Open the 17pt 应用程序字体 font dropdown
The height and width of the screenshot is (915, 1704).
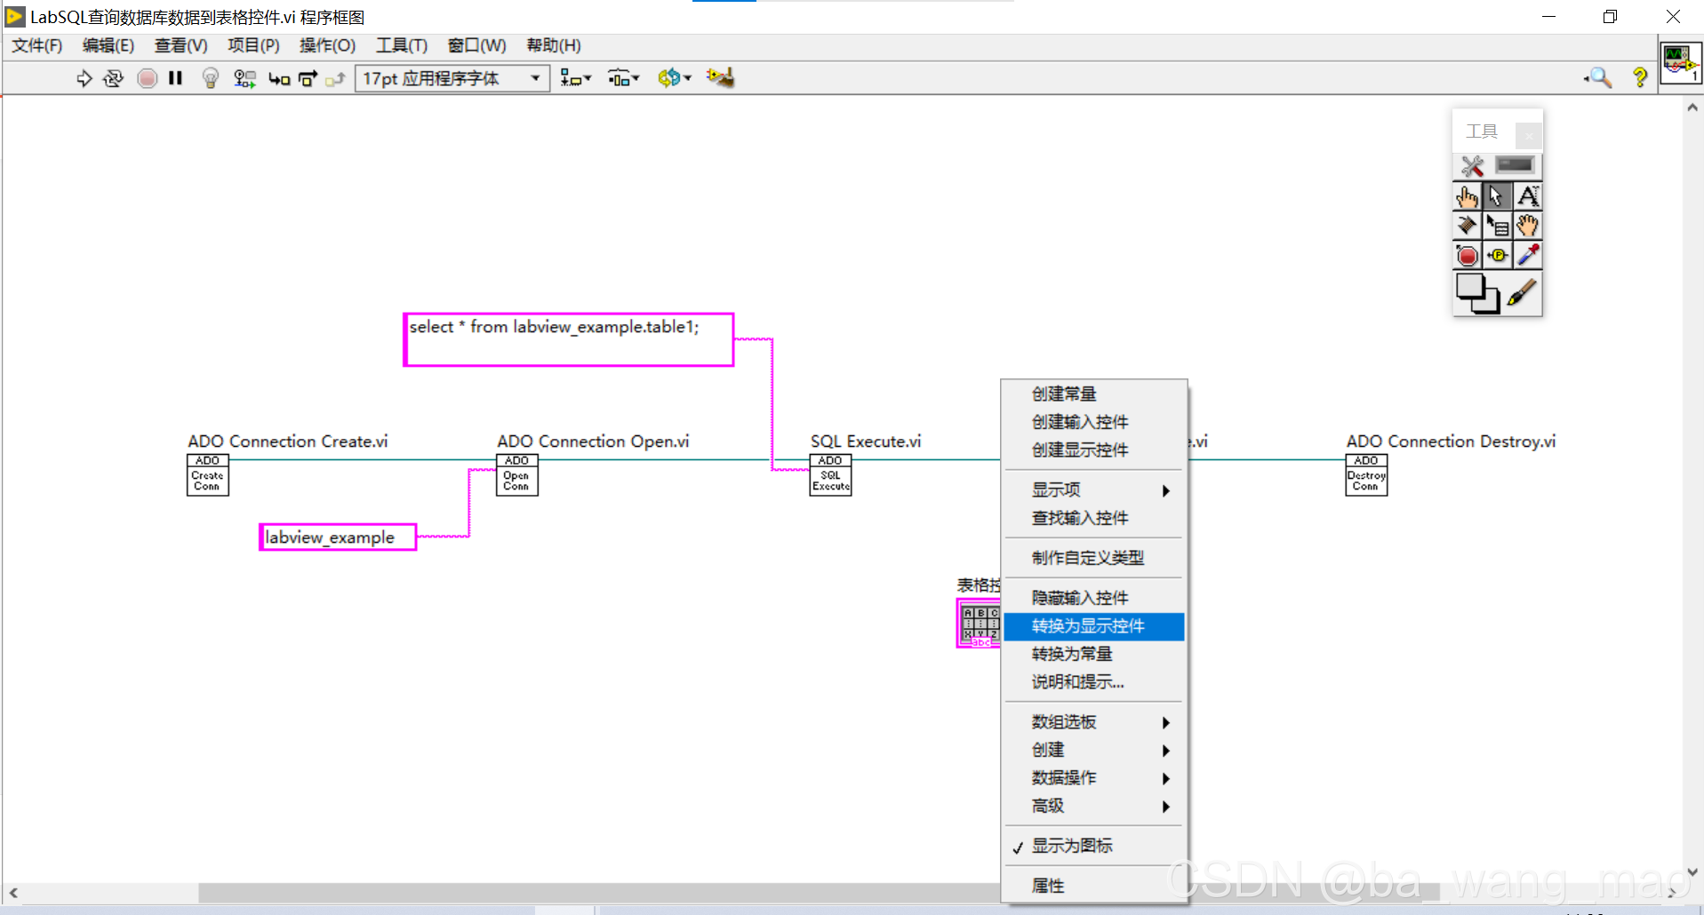533,78
